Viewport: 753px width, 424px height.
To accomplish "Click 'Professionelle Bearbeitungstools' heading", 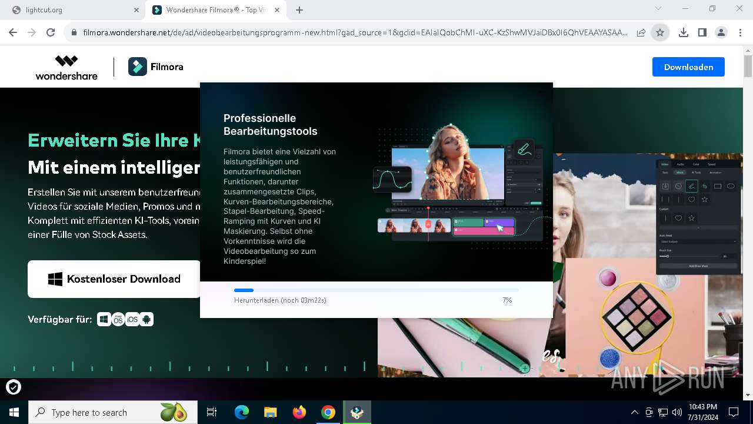I will coord(271,125).
